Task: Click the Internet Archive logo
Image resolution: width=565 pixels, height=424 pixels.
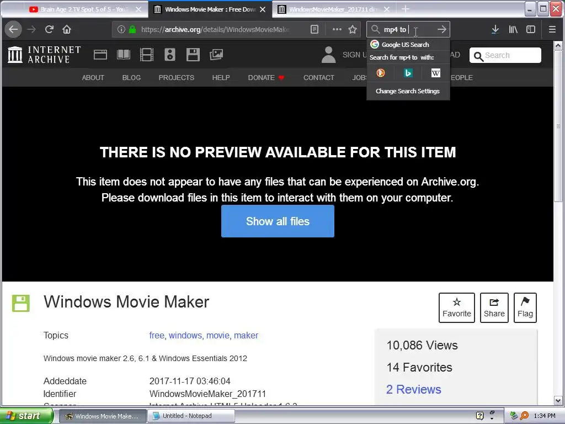Action: [44, 55]
